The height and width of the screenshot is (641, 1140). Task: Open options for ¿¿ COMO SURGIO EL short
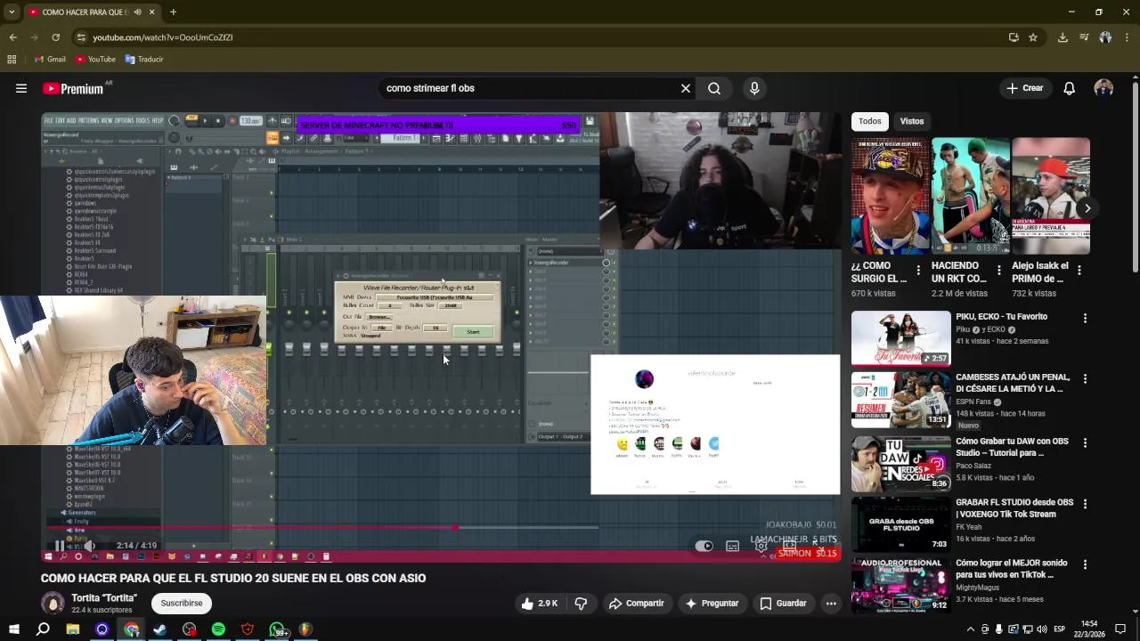click(918, 270)
